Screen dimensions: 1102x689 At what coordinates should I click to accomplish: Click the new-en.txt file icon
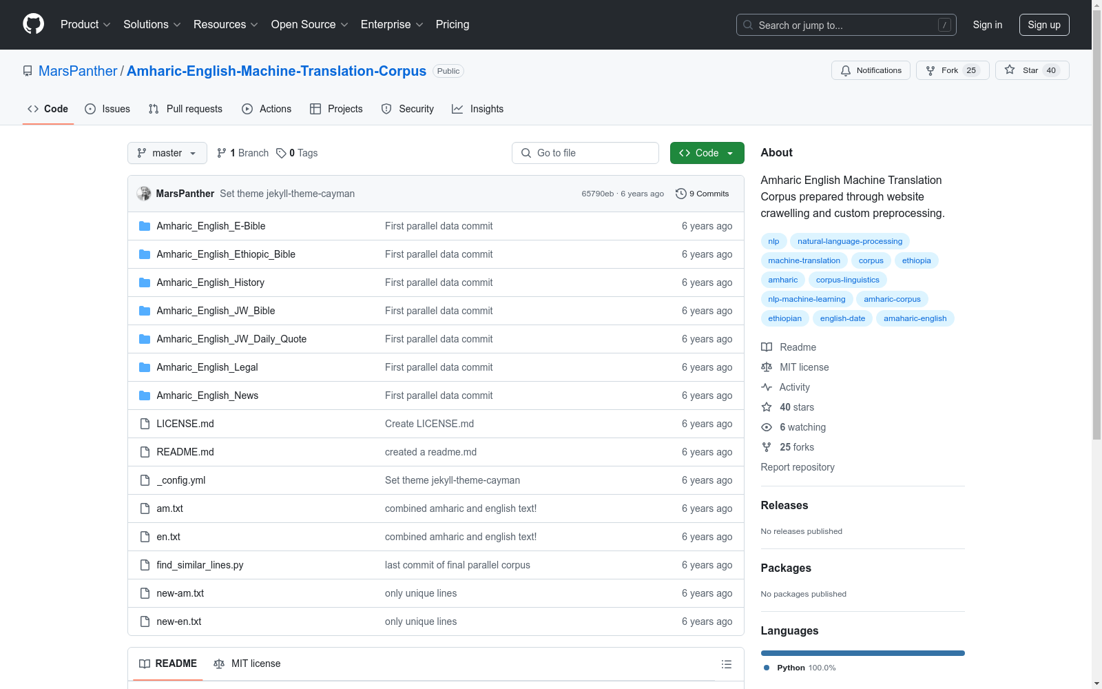(145, 621)
